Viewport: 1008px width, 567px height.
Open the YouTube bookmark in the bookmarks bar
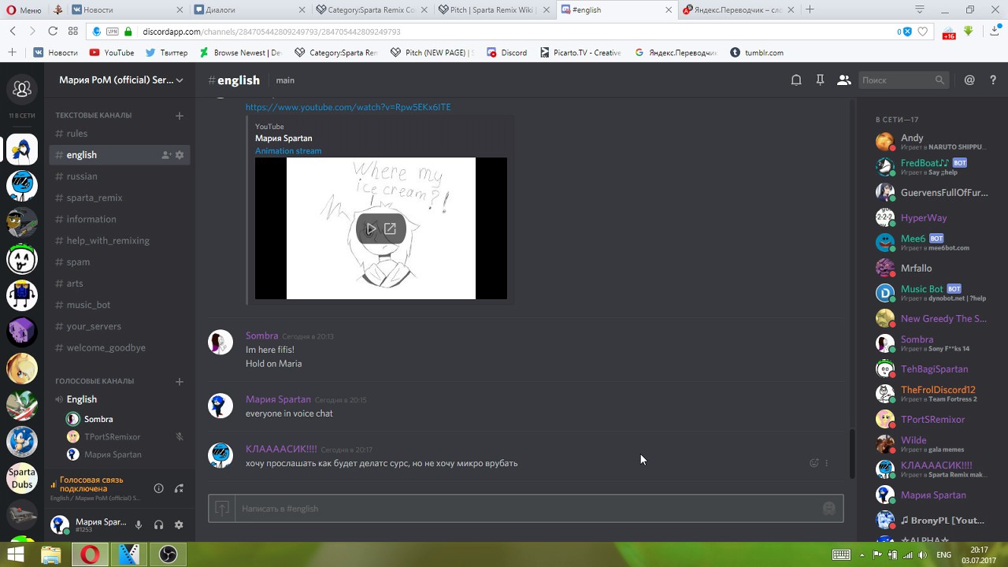tap(112, 53)
